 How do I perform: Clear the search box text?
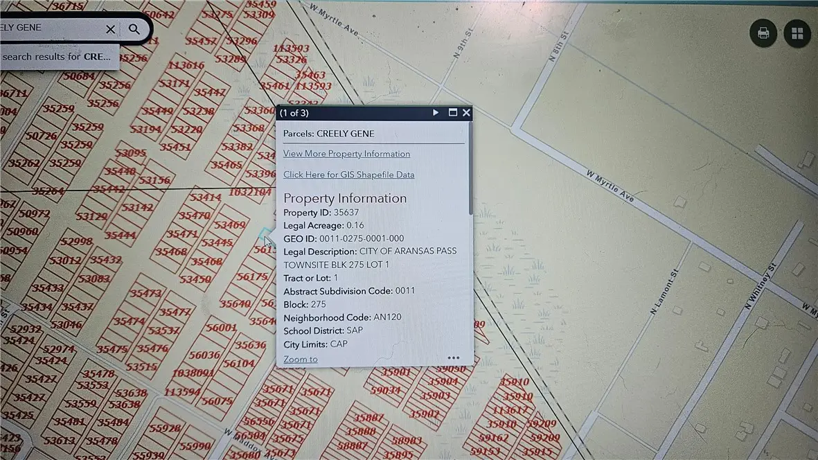click(x=110, y=29)
